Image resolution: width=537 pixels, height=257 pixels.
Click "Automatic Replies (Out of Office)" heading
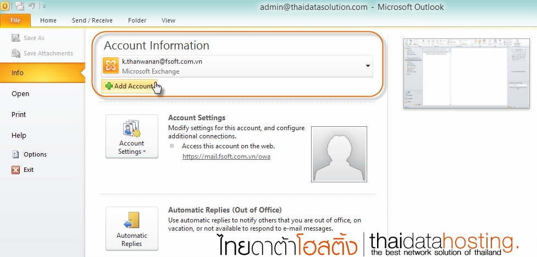point(225,210)
